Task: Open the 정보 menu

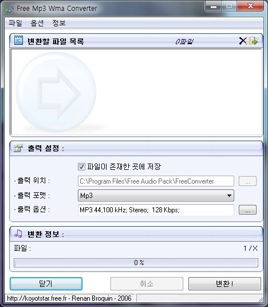Action: point(59,23)
